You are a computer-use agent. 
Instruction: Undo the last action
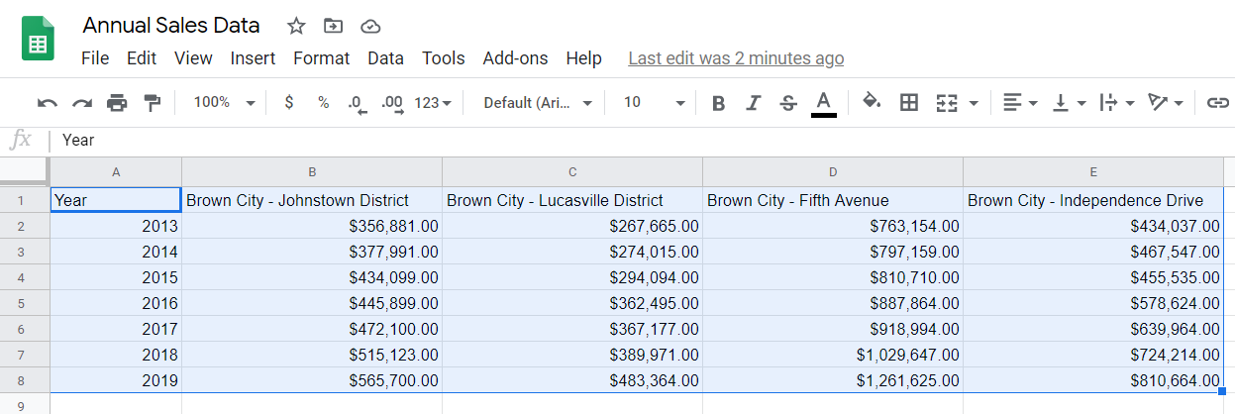tap(48, 103)
